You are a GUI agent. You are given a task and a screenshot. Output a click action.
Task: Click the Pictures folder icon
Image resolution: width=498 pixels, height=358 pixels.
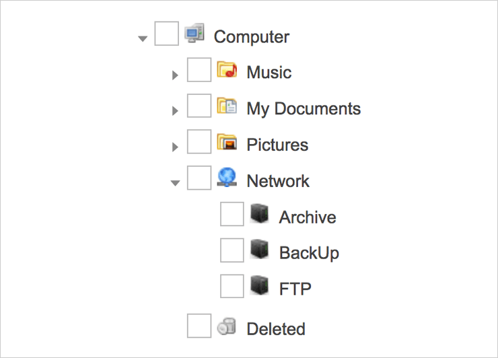tap(227, 142)
